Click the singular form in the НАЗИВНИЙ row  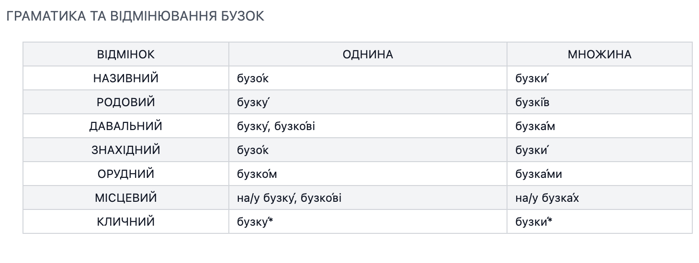click(x=253, y=78)
